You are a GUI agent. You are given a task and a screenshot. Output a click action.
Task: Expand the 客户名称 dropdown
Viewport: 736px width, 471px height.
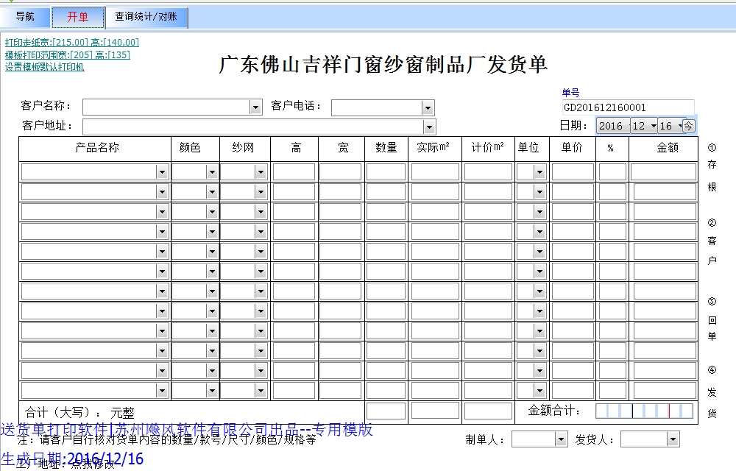(255, 107)
